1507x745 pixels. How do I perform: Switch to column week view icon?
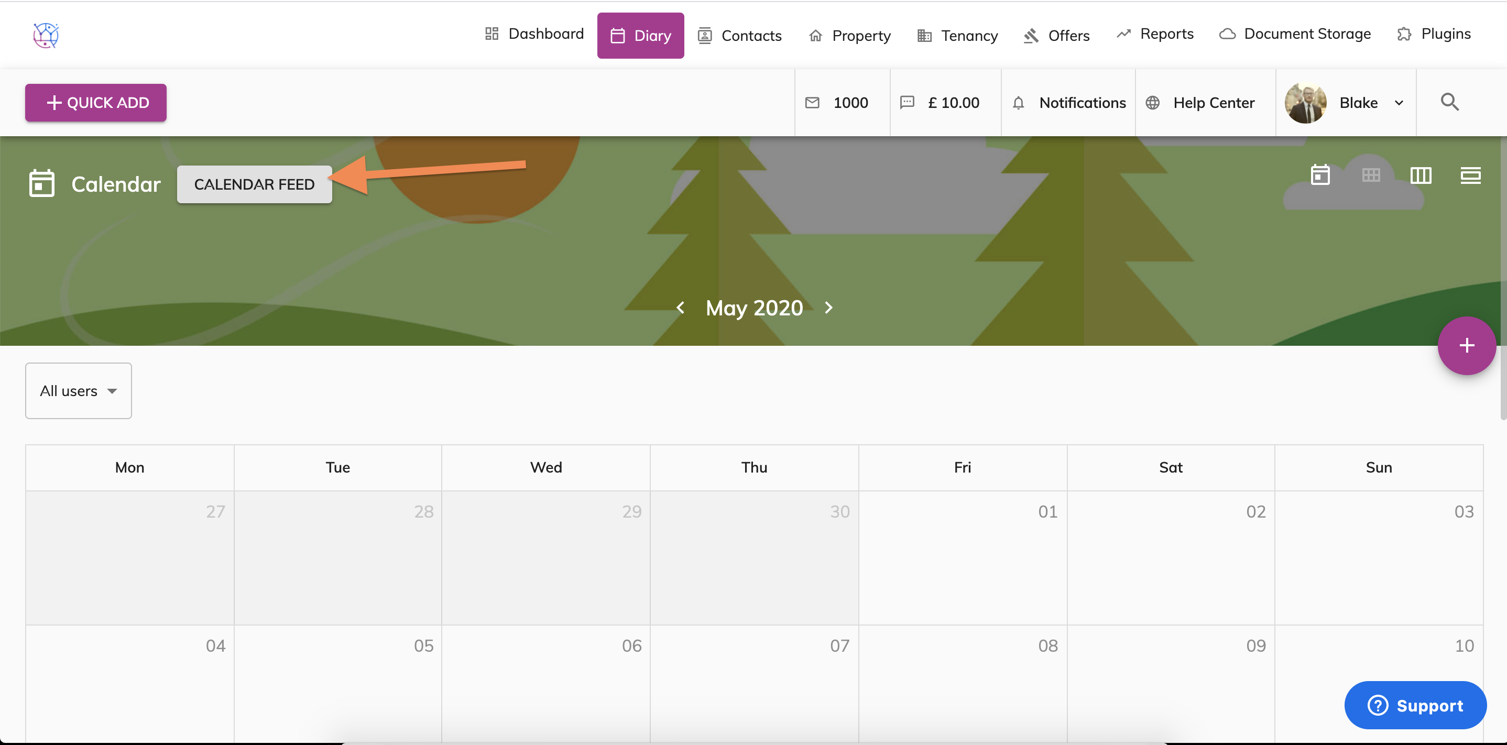(1421, 176)
